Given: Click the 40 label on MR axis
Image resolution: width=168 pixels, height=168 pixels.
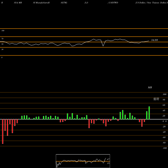Looking at the screenshot, I should pos(164,111).
